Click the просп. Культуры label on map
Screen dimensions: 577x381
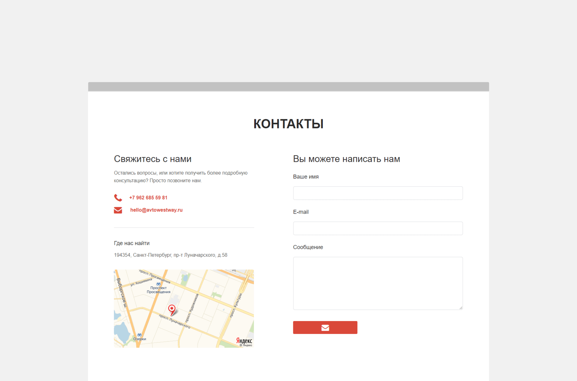click(x=235, y=306)
